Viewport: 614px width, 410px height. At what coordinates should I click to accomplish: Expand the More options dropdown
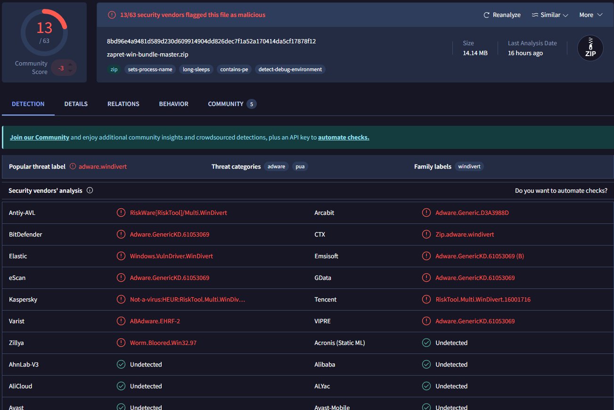pos(591,15)
